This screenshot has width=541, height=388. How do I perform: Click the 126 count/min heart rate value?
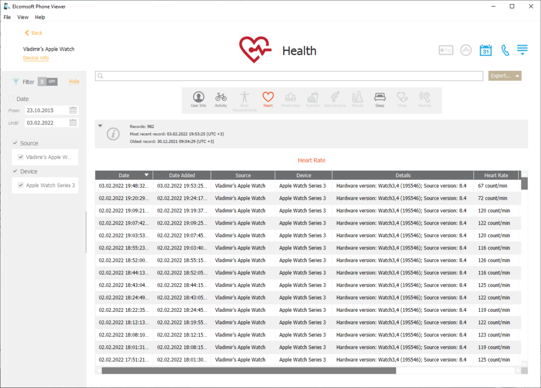point(494,260)
